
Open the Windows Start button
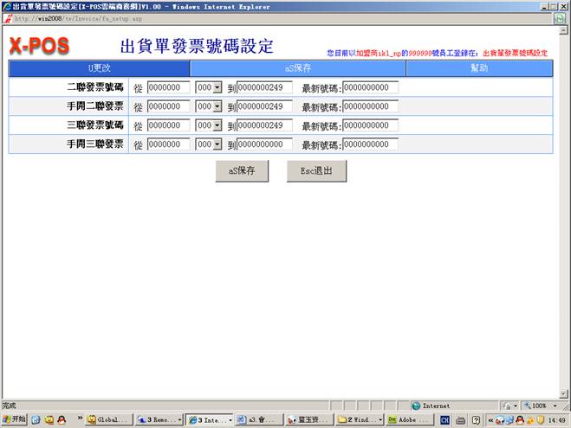pyautogui.click(x=14, y=419)
